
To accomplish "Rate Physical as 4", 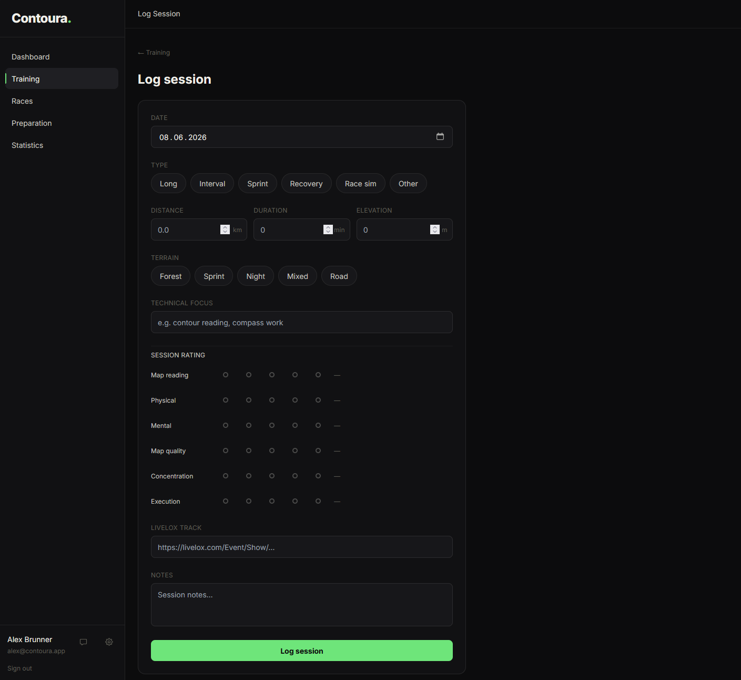I will click(295, 400).
